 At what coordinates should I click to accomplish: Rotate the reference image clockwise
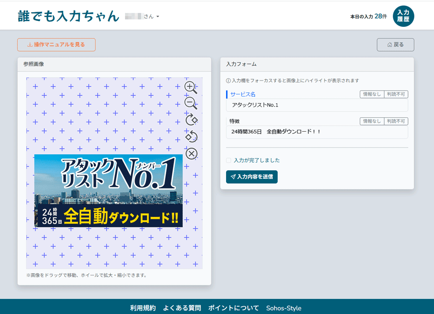click(x=191, y=120)
